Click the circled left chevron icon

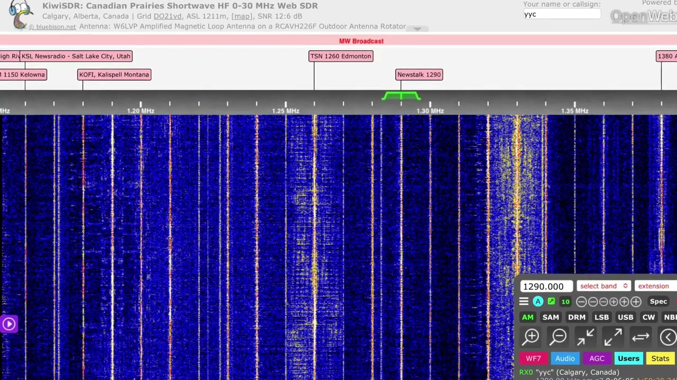pos(668,336)
